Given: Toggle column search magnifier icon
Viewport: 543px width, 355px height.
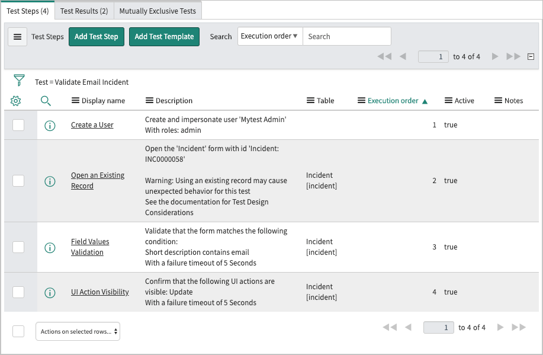Looking at the screenshot, I should click(46, 101).
